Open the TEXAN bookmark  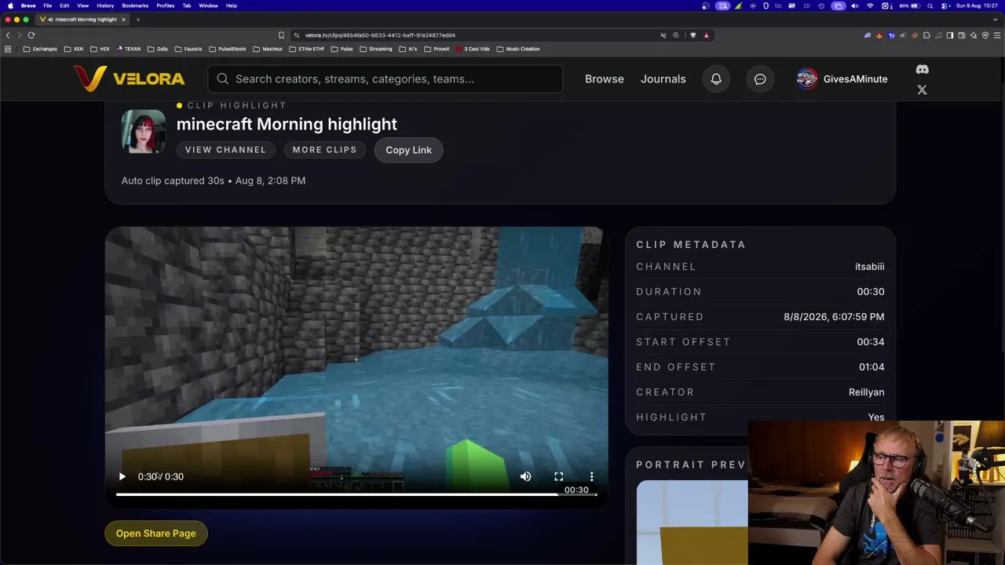pos(129,49)
